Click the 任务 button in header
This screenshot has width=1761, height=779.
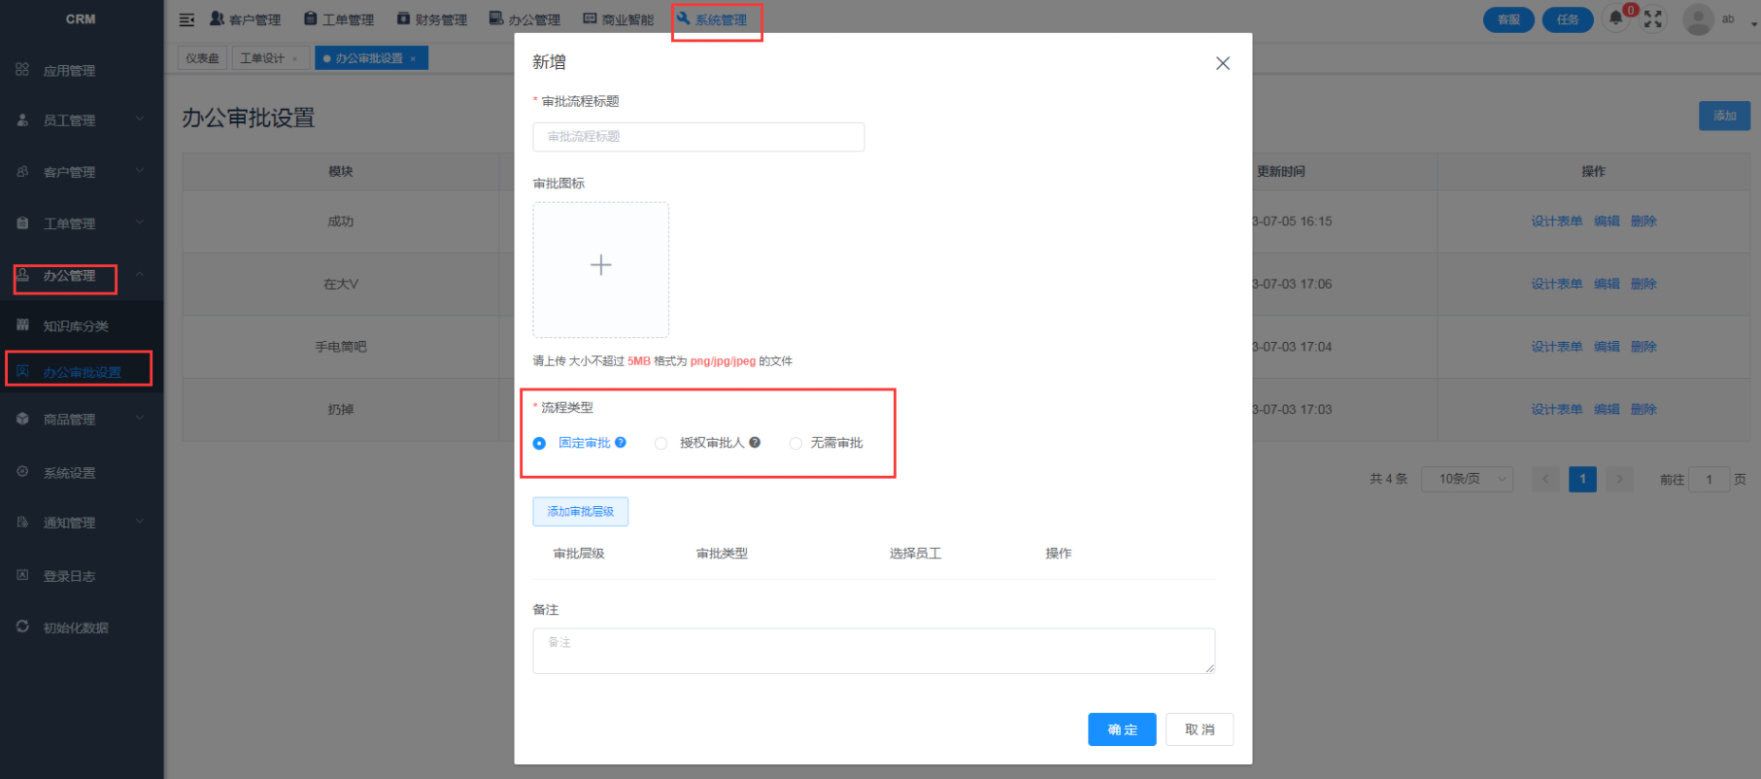click(x=1568, y=19)
